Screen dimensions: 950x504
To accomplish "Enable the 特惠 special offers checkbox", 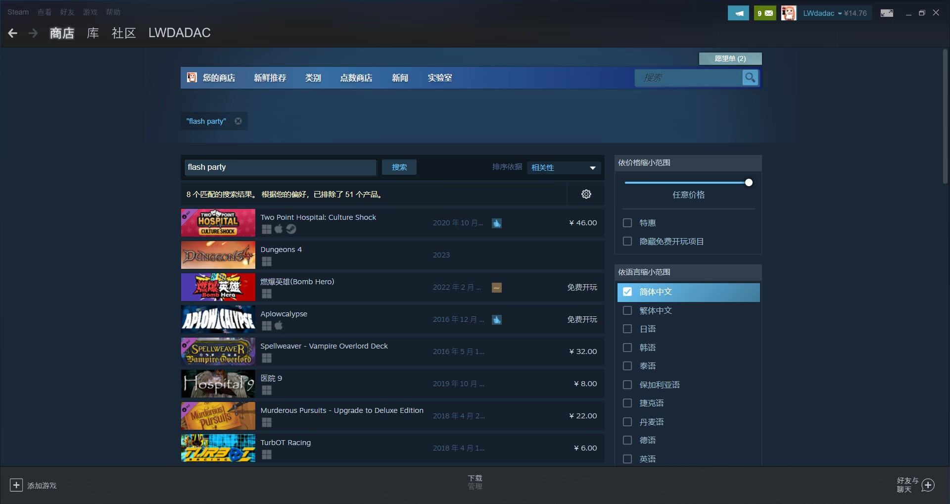I will pos(627,223).
